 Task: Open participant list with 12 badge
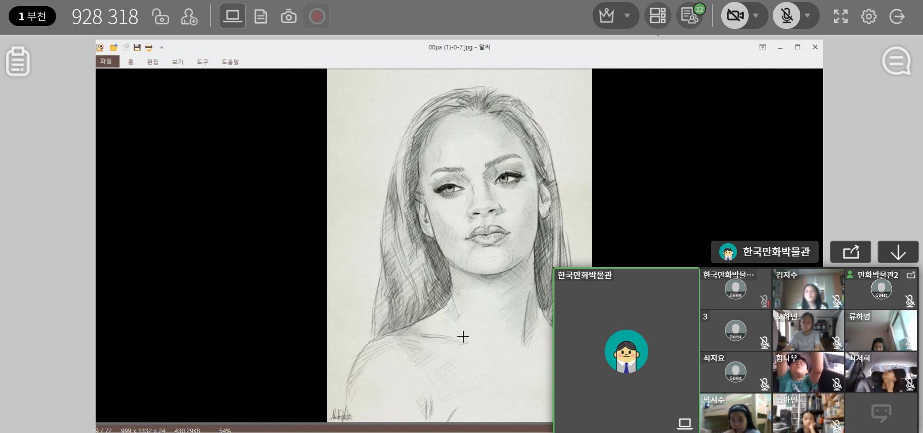tap(690, 15)
